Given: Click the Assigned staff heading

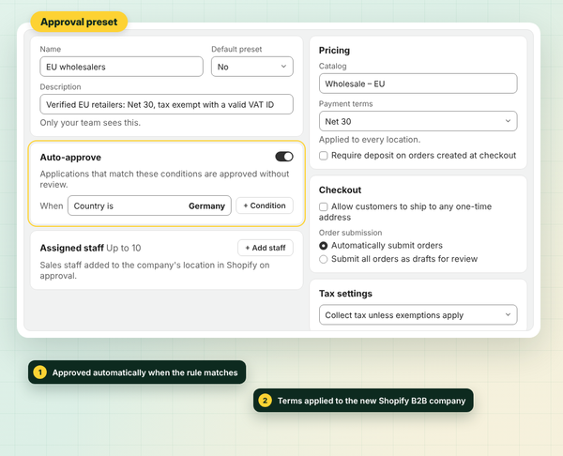Looking at the screenshot, I should coord(72,248).
